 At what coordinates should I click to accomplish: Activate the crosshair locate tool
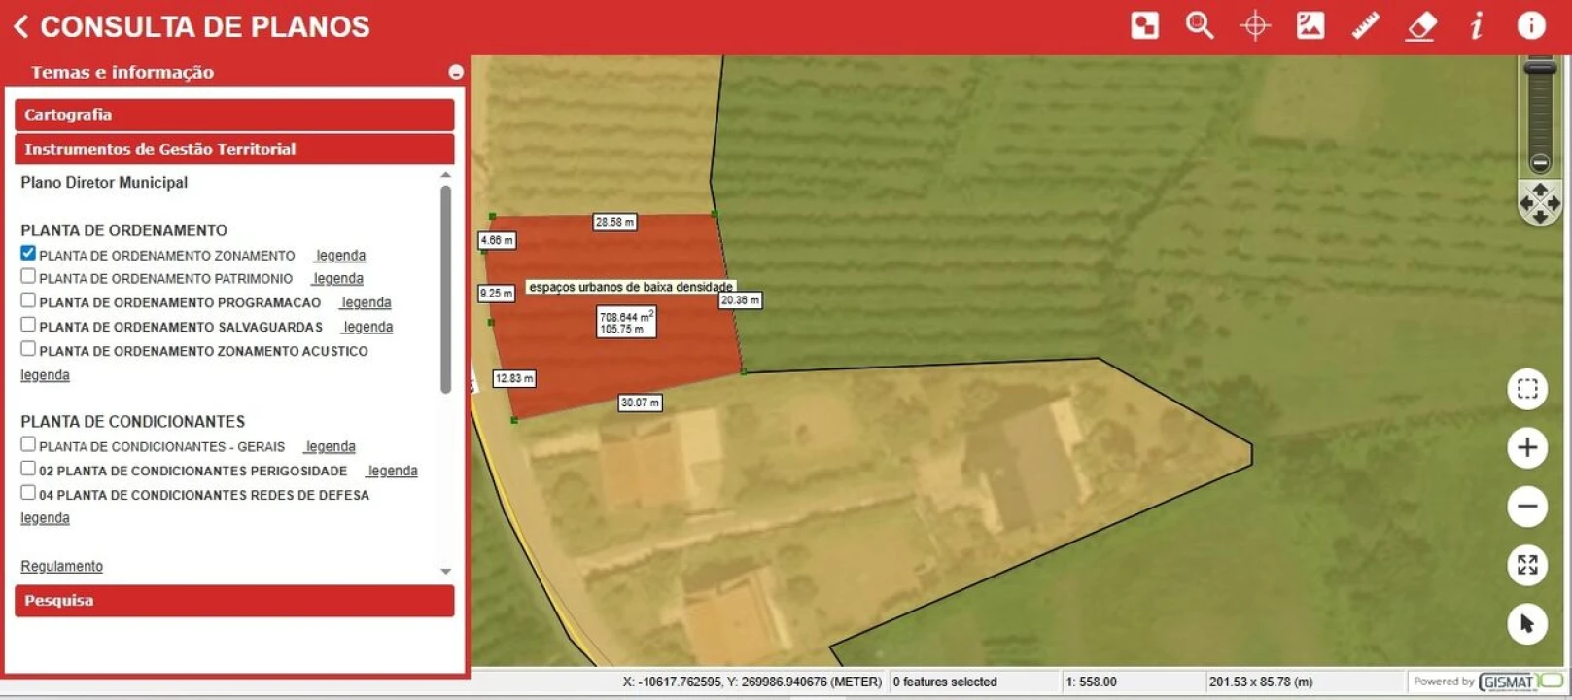pyautogui.click(x=1255, y=25)
